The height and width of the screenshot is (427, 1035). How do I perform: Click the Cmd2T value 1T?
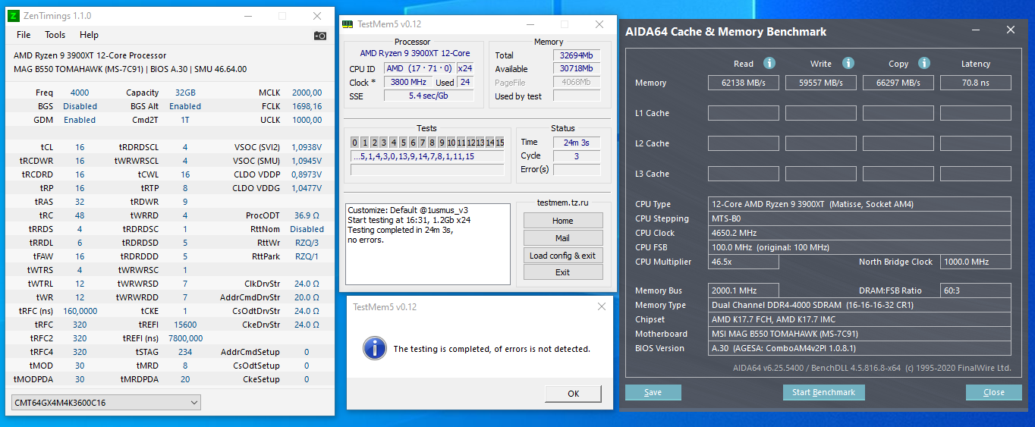[x=185, y=120]
